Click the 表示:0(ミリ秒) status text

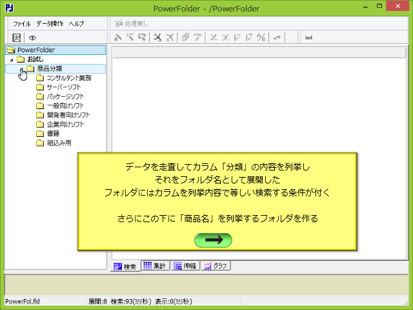pyautogui.click(x=174, y=302)
